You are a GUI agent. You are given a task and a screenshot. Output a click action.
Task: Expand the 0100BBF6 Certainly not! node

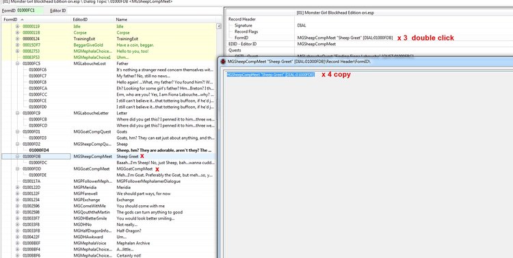pyautogui.click(x=17, y=255)
